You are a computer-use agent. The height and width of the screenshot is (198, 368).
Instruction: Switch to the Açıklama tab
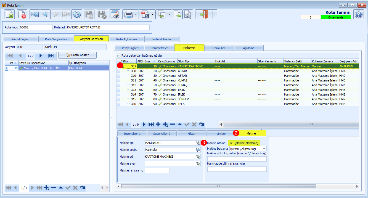coord(249,48)
